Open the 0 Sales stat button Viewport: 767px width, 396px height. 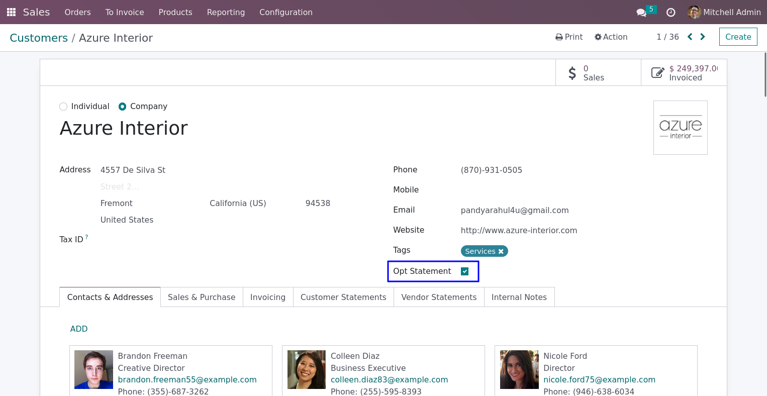pos(598,73)
